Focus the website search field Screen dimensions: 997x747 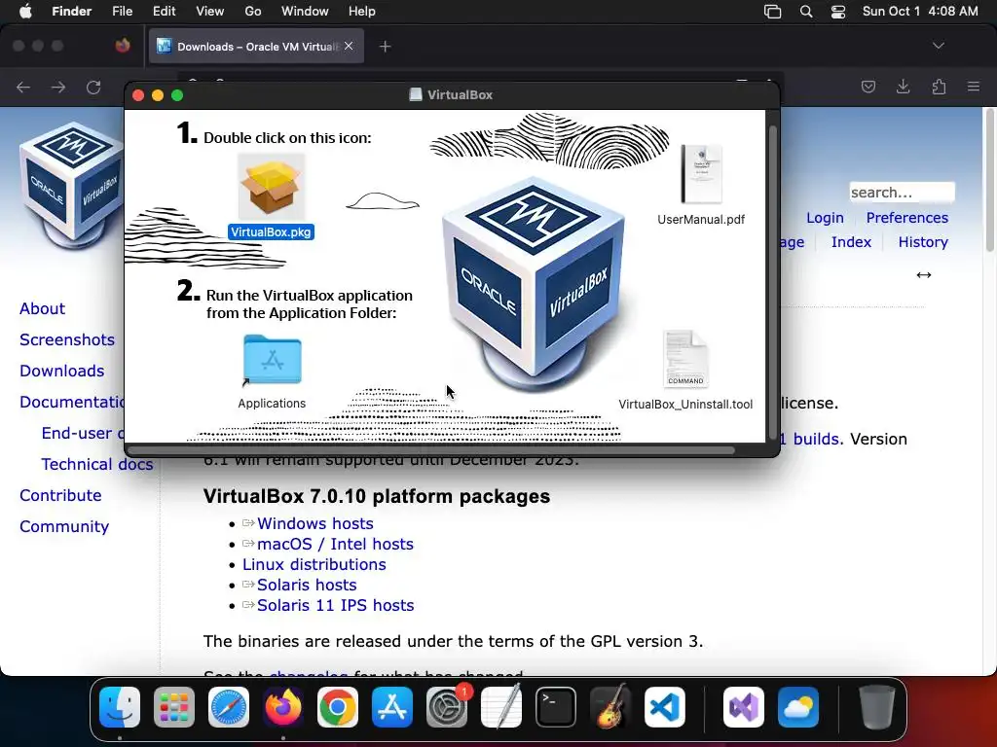tap(902, 192)
